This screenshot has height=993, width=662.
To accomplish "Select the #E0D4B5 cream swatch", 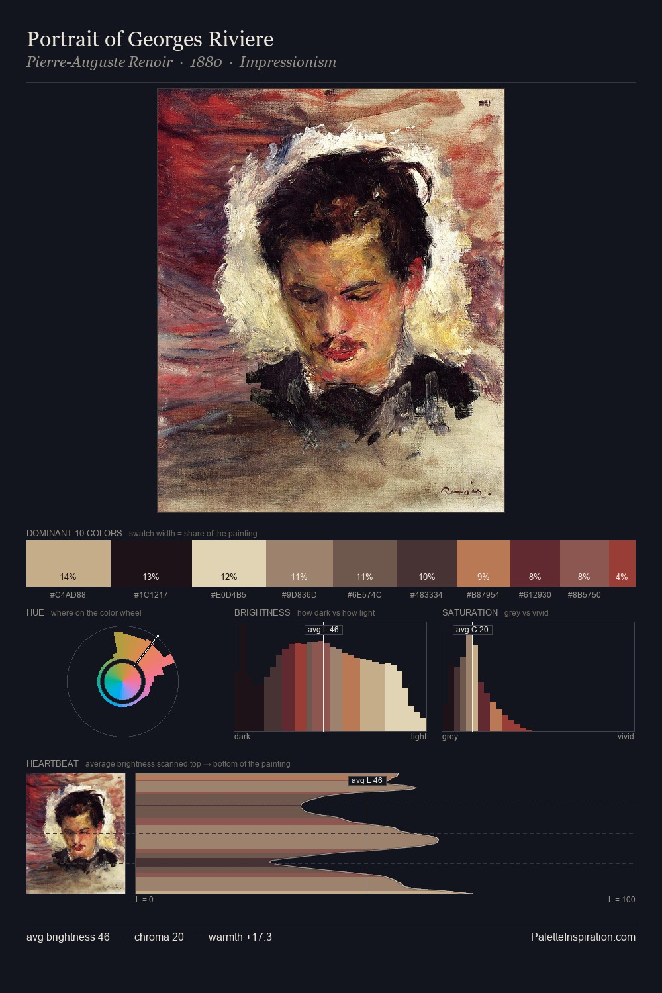I will [229, 563].
